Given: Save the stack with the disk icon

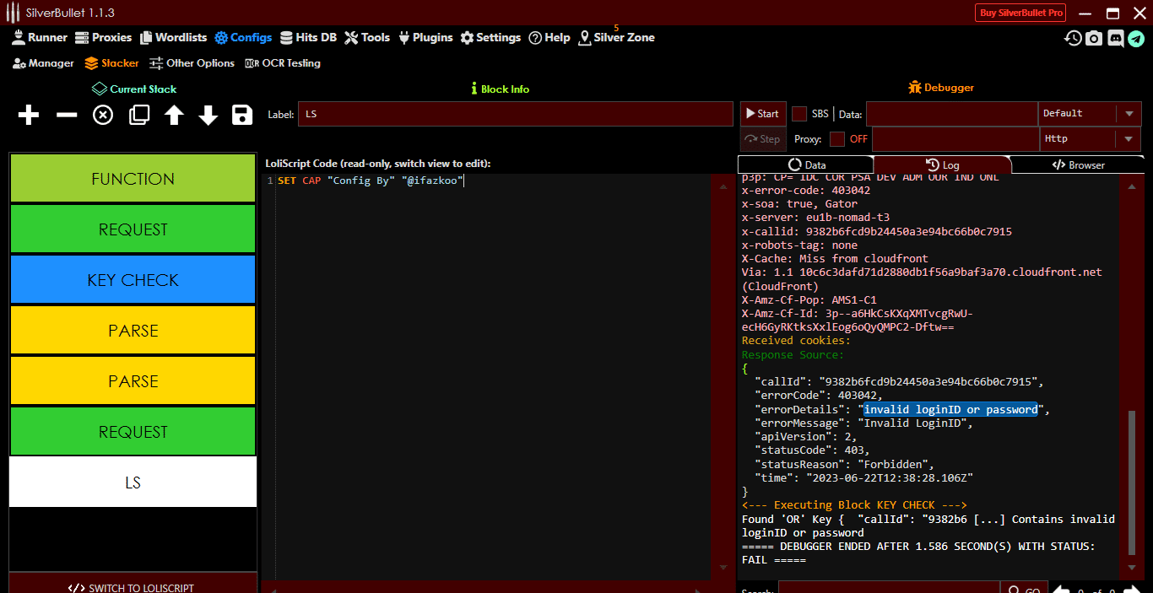Looking at the screenshot, I should [x=242, y=115].
